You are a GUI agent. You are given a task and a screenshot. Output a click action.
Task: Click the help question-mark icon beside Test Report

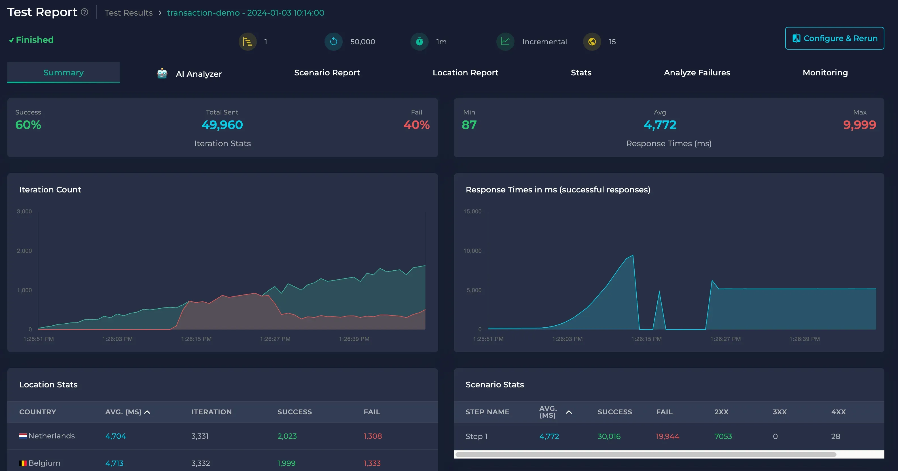pyautogui.click(x=84, y=12)
